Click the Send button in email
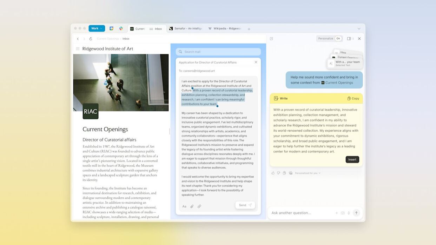Viewport: 436px width, 245px height. pyautogui.click(x=245, y=205)
